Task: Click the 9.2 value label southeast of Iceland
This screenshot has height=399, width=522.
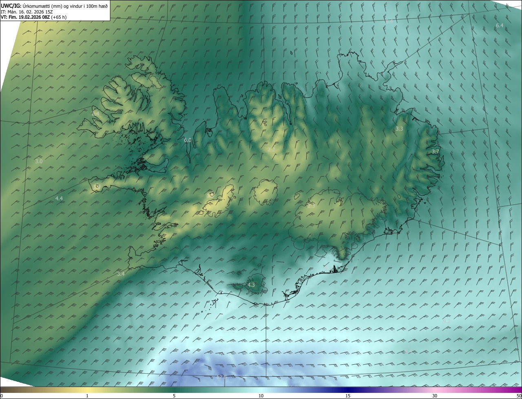Action: pyautogui.click(x=447, y=321)
